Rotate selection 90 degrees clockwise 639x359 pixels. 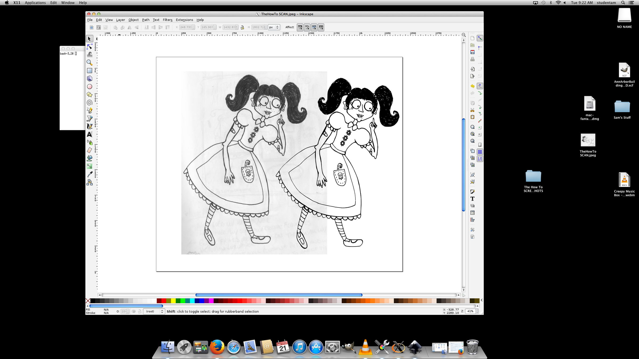click(122, 27)
